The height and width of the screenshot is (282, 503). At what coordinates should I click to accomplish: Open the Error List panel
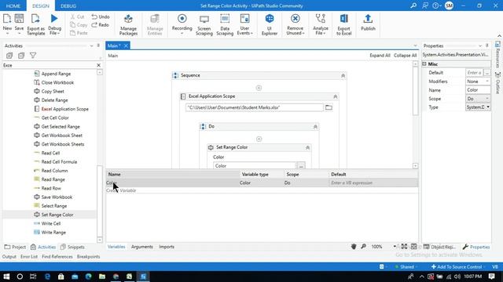point(29,256)
